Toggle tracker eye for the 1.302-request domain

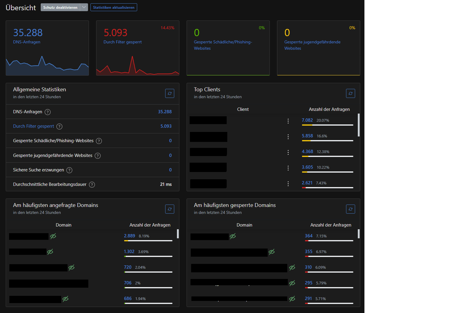50,252
